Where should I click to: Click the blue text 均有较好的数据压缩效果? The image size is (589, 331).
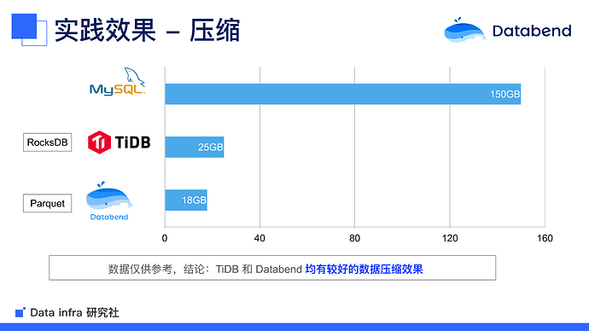tap(364, 269)
